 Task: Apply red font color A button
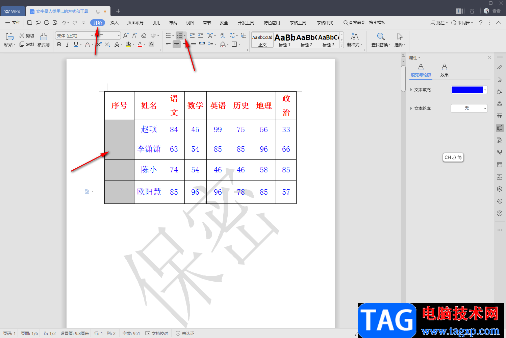pyautogui.click(x=140, y=44)
